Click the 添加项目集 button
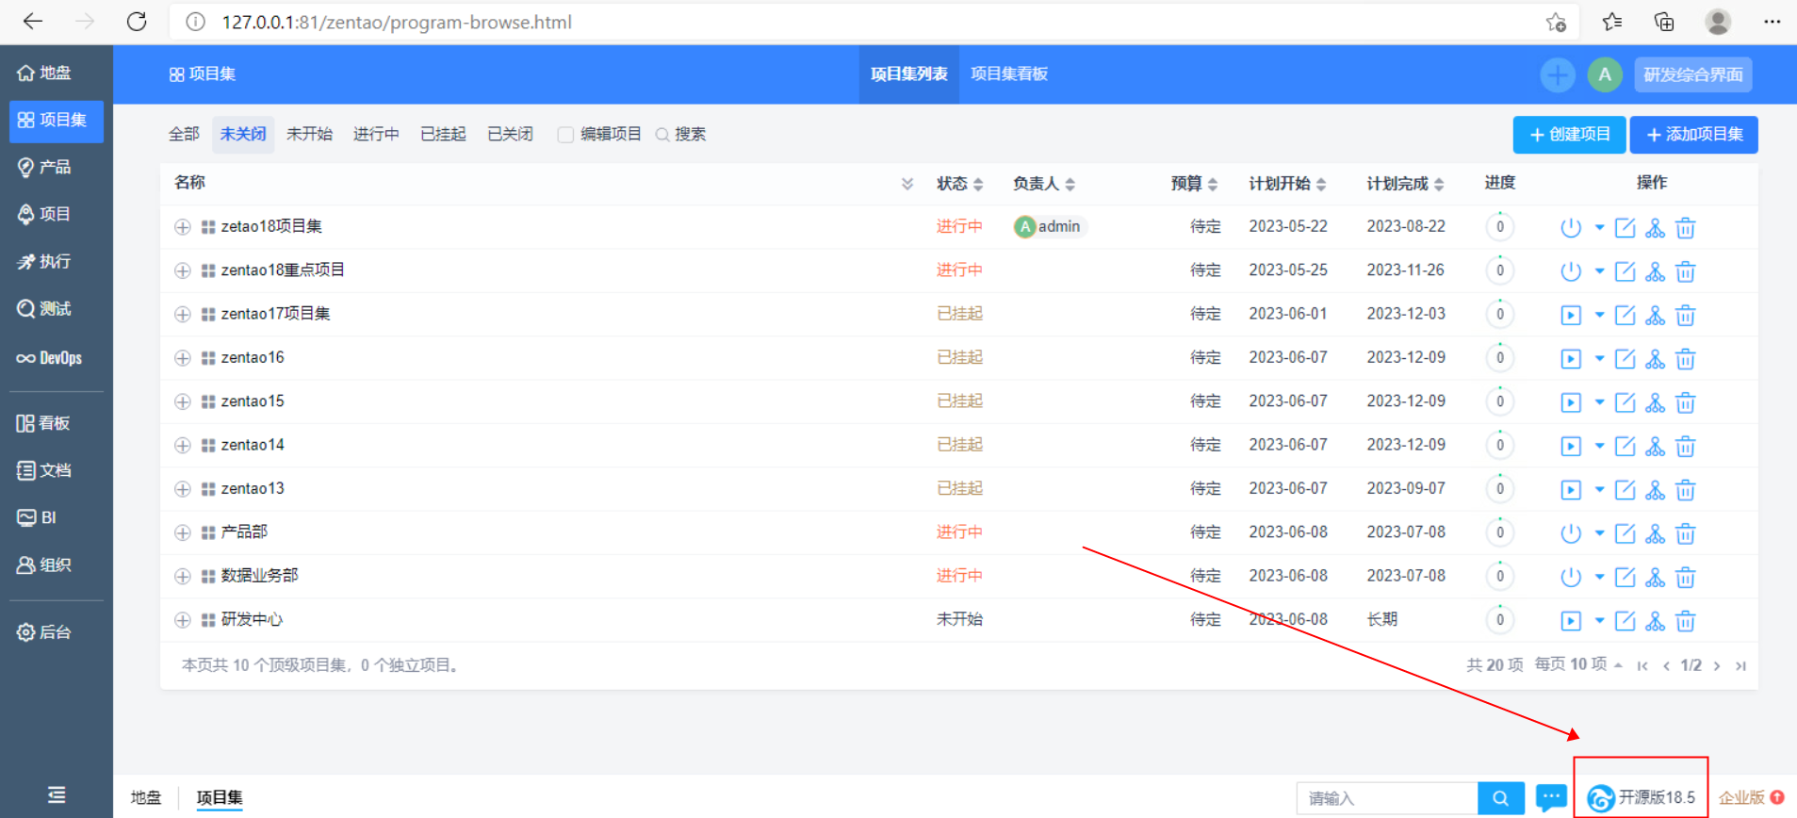The width and height of the screenshot is (1797, 818). point(1693,134)
